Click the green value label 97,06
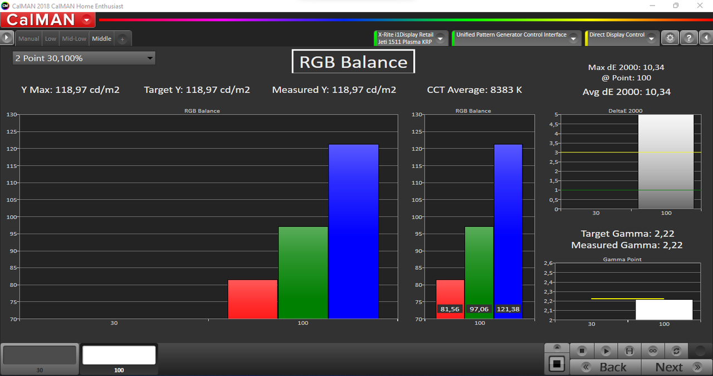The height and width of the screenshot is (376, 713). [x=479, y=309]
